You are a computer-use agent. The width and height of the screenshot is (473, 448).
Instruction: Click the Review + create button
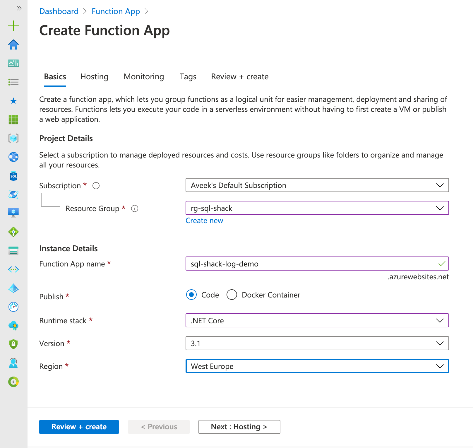click(79, 427)
